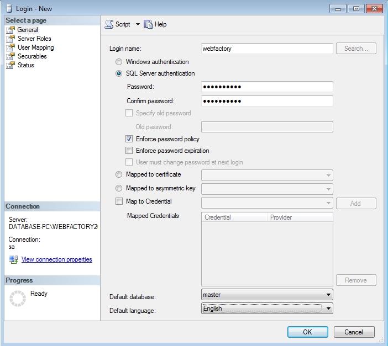Enable Enforce password expiration checkbox
Image resolution: width=388 pixels, height=346 pixels.
pyautogui.click(x=129, y=151)
